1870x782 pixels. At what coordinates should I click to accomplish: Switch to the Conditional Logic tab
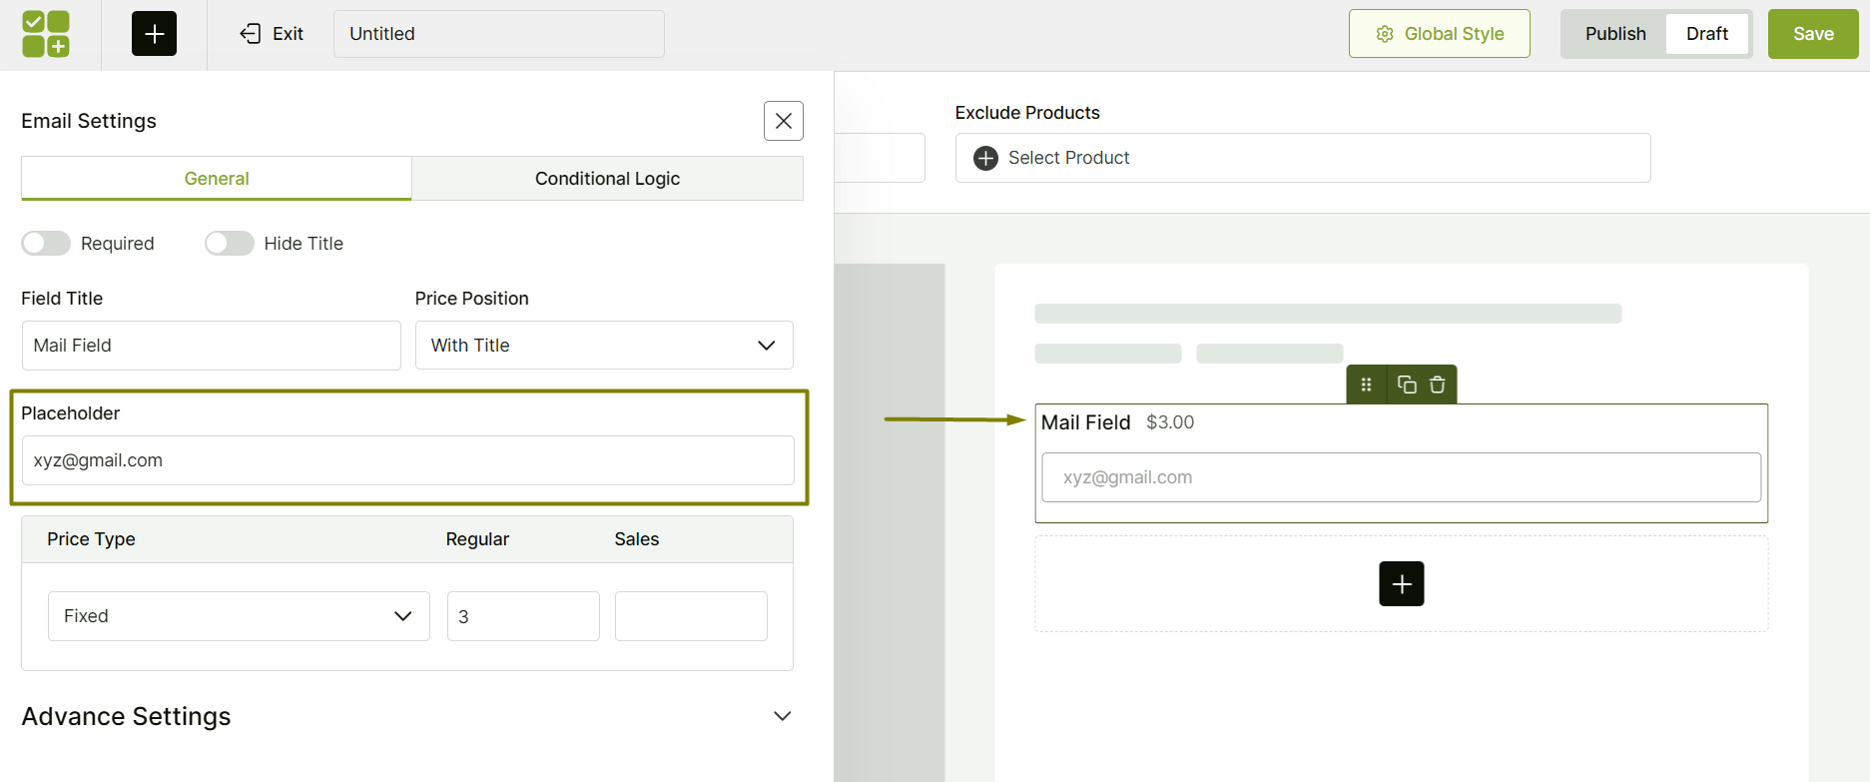point(607,179)
